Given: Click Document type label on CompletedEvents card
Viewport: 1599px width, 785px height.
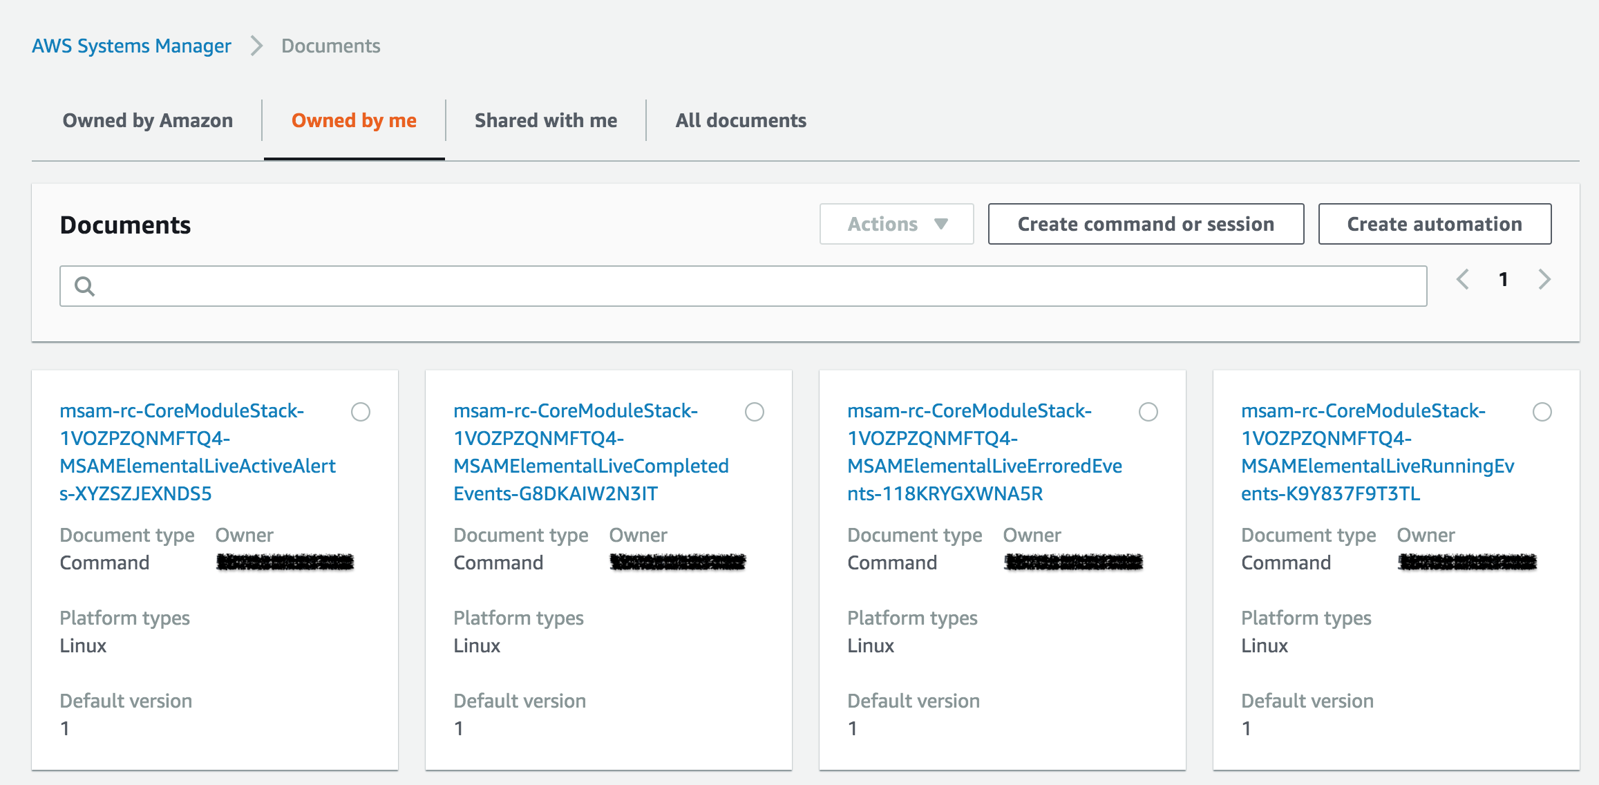Looking at the screenshot, I should 521,536.
